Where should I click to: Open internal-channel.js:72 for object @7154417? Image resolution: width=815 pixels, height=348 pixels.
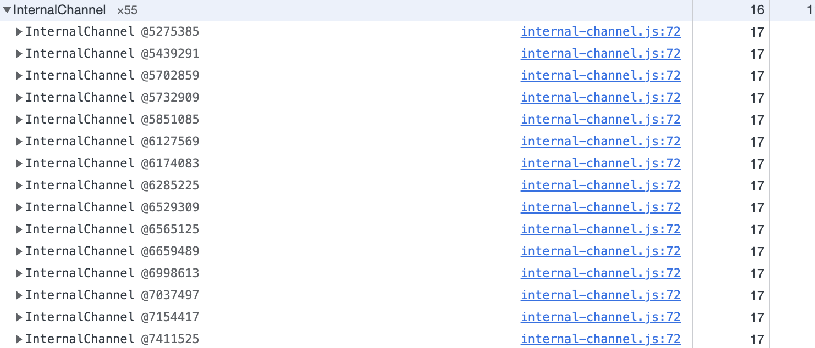(600, 317)
